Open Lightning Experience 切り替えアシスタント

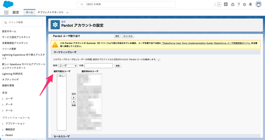coord(24,56)
